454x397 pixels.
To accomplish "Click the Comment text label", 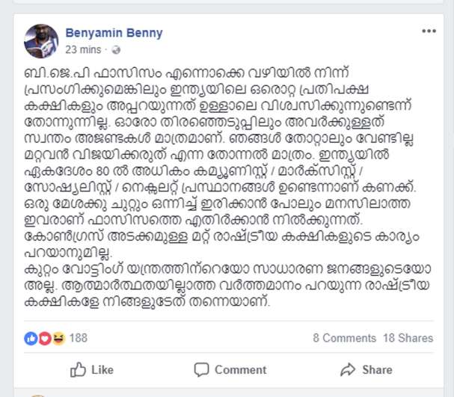I will (240, 370).
